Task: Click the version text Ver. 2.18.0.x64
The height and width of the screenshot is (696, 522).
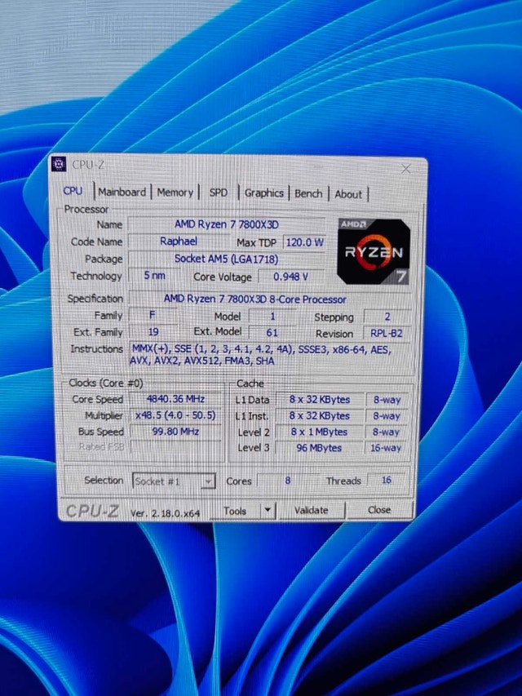Action: pos(165,513)
